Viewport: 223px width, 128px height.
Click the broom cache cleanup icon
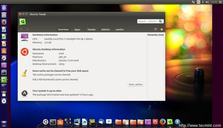(x=24, y=73)
